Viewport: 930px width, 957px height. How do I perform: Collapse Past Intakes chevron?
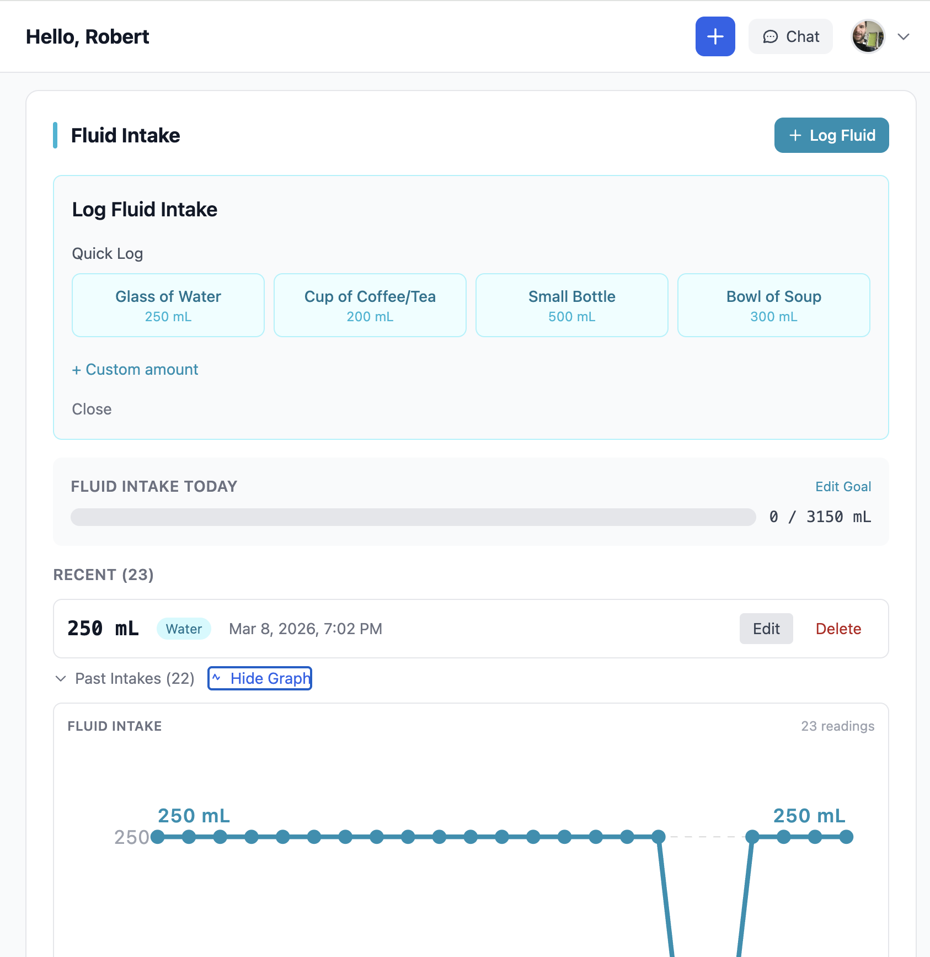61,678
